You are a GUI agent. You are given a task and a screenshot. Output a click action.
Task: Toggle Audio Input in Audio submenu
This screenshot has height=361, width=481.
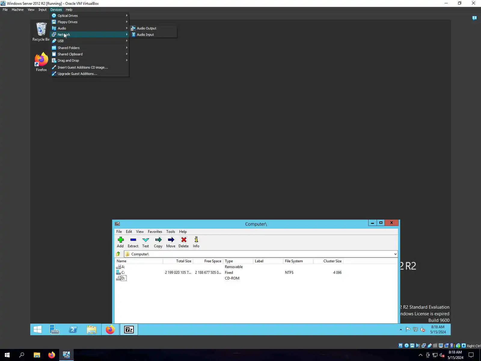tap(154, 35)
